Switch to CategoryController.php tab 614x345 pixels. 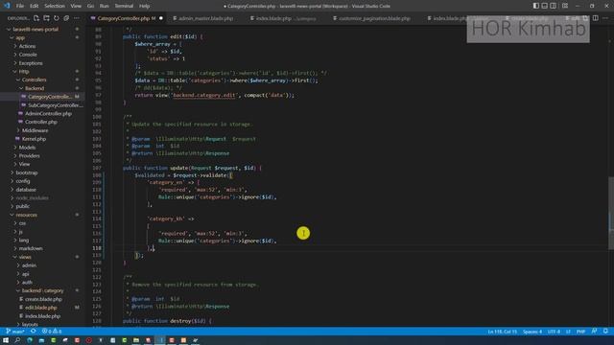(x=124, y=18)
